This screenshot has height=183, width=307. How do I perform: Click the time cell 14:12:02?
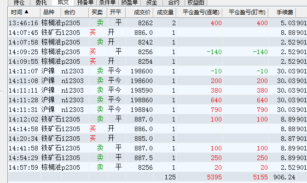click(x=23, y=119)
